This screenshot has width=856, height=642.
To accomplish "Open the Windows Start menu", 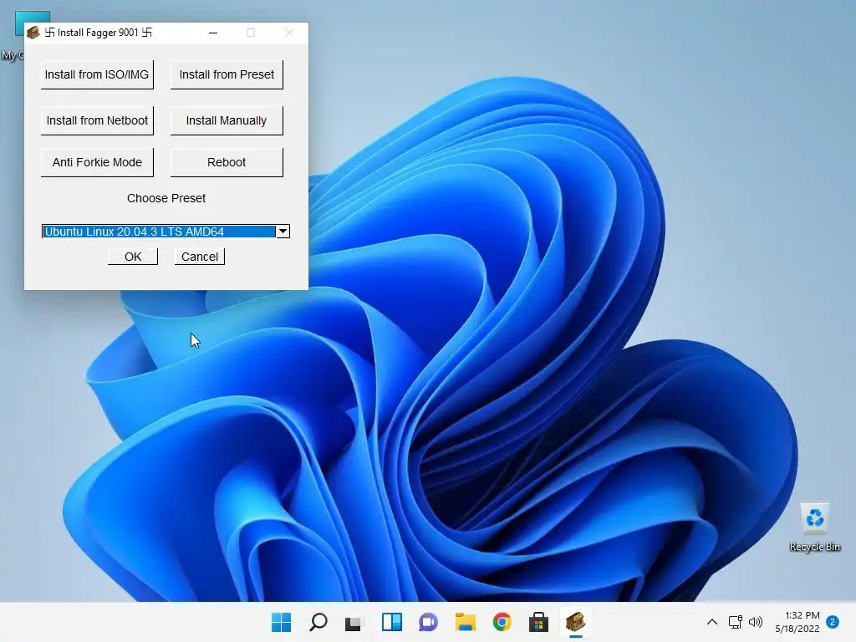I will pyautogui.click(x=281, y=622).
